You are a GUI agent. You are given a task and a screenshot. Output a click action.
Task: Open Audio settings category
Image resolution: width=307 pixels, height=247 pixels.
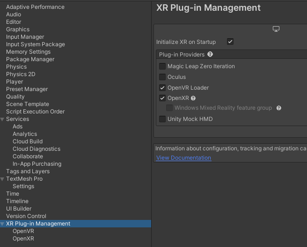[x=14, y=14]
